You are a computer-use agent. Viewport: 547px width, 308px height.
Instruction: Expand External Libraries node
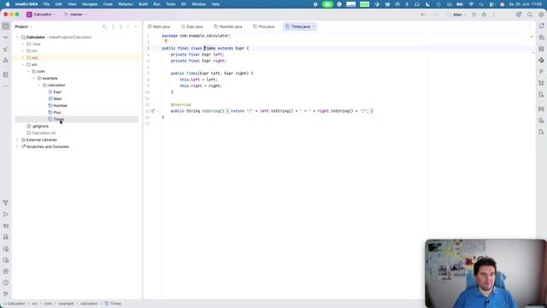(17, 139)
